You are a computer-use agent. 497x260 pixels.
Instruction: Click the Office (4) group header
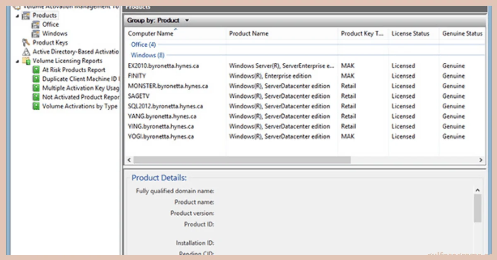[x=143, y=45]
